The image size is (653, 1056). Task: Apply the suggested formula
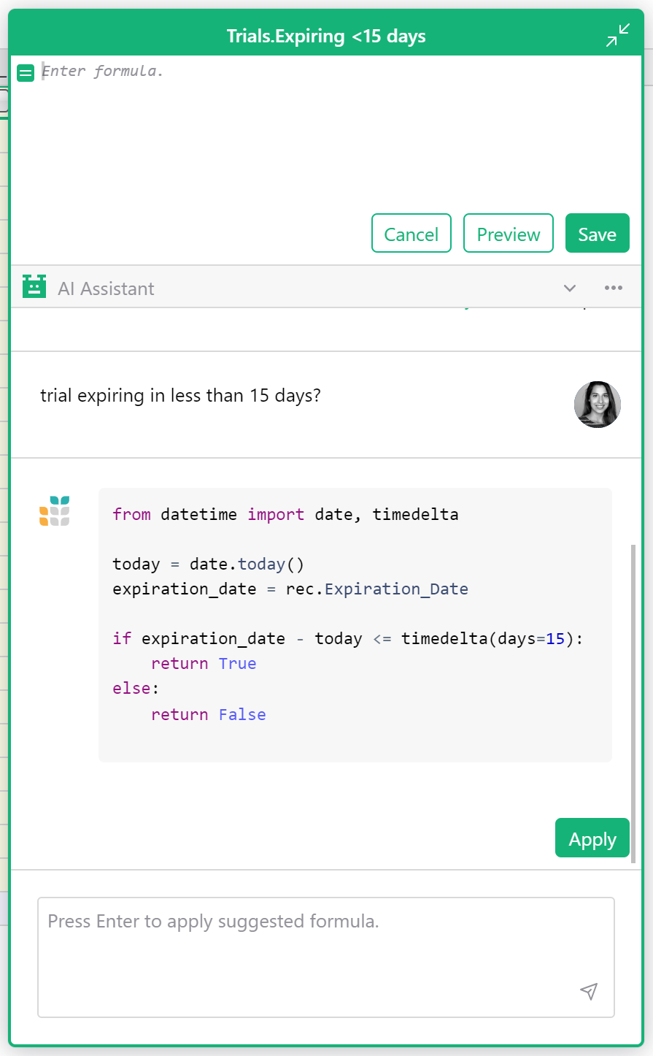pos(592,838)
